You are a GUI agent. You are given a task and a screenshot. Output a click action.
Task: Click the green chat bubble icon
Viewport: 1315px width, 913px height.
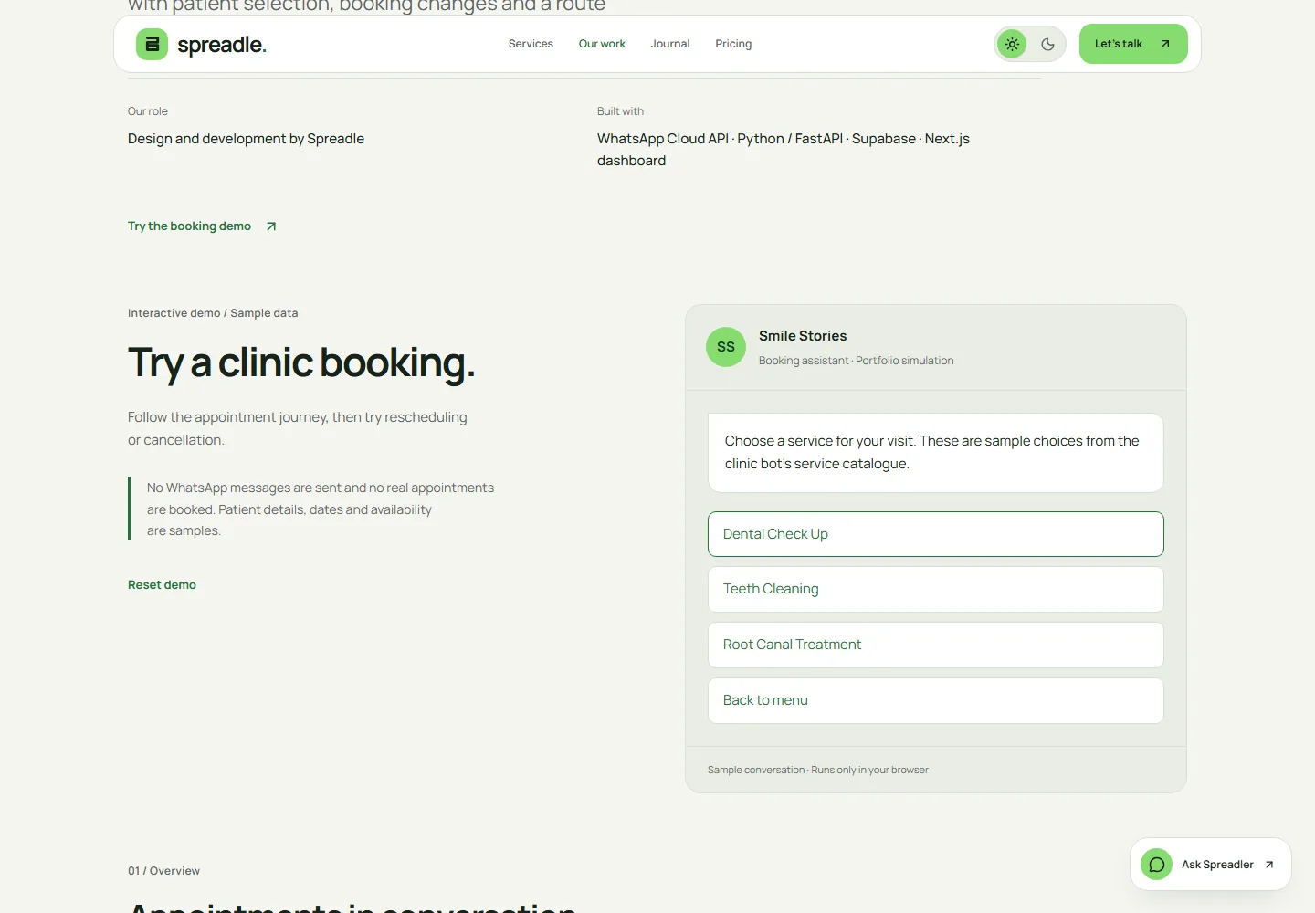coord(1156,865)
